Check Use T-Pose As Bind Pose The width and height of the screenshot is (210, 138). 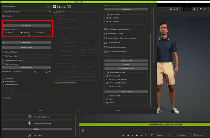click(106, 52)
